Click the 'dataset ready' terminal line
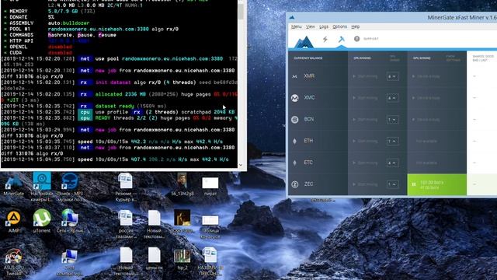 pyautogui.click(x=114, y=106)
